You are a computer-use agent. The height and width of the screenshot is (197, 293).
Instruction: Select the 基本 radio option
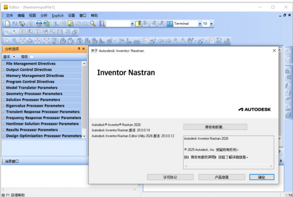(x=14, y=57)
